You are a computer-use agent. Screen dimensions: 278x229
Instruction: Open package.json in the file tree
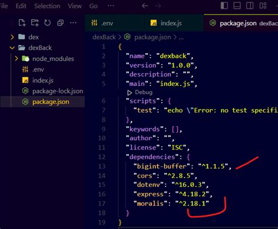coord(42,102)
